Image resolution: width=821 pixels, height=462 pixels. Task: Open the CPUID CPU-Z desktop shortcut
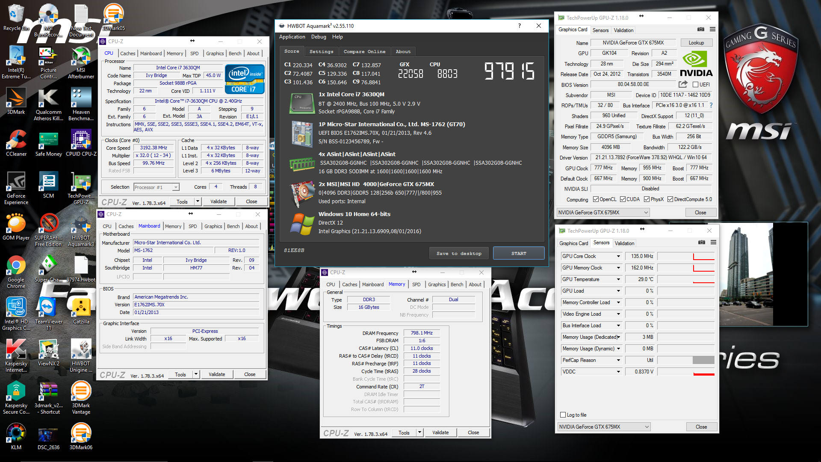click(x=81, y=143)
